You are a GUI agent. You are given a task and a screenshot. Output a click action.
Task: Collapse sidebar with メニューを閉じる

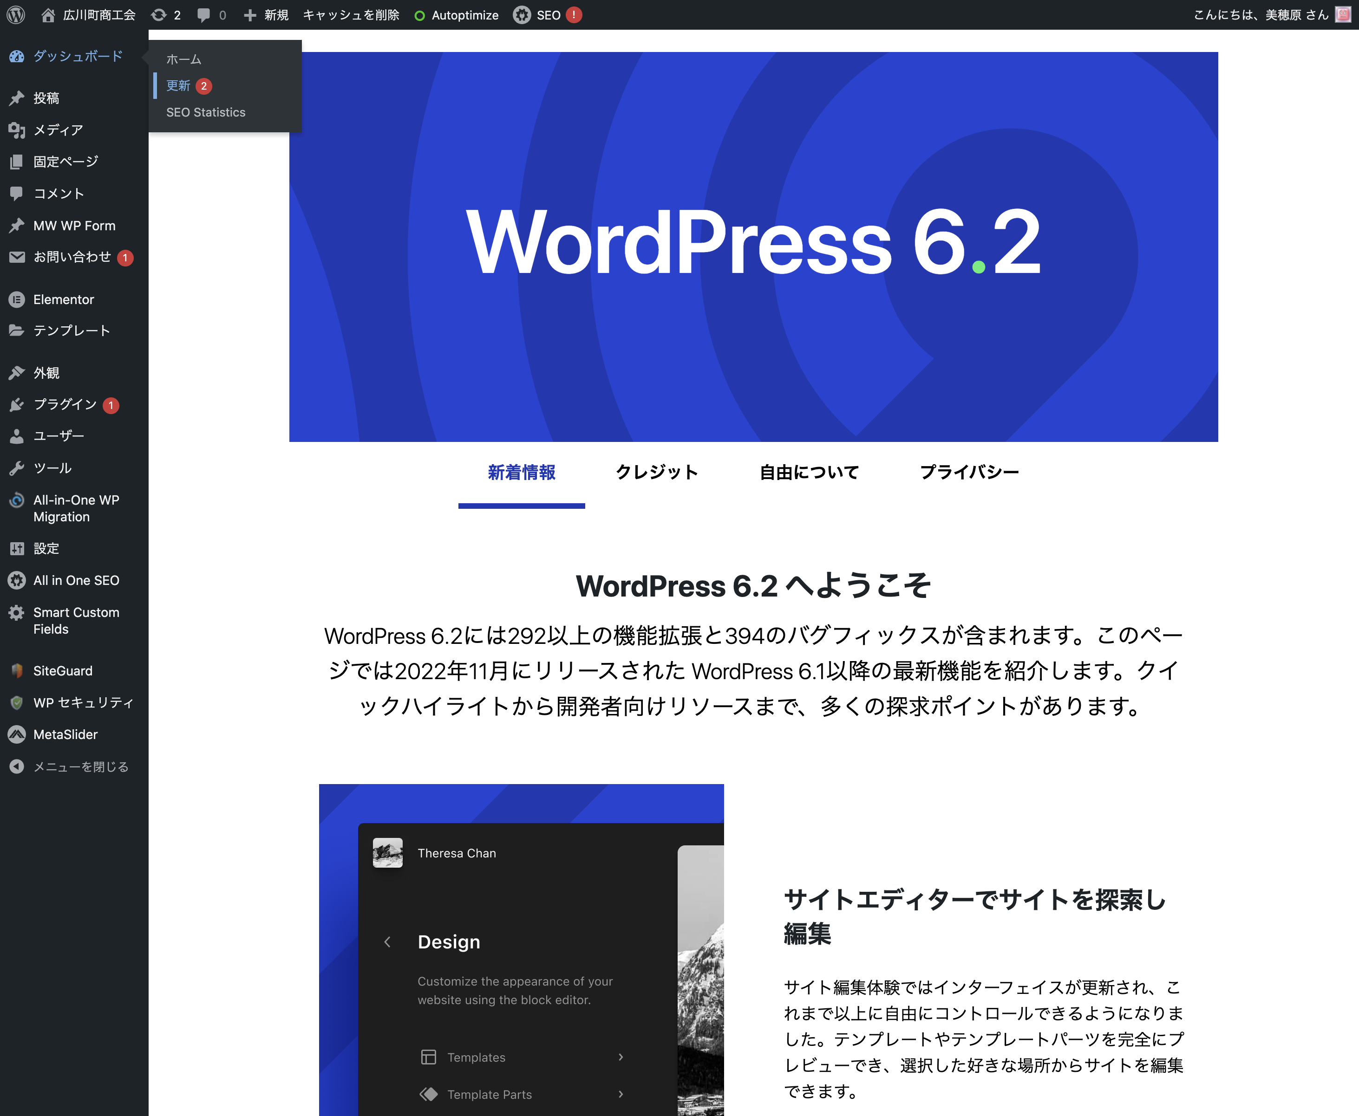point(74,766)
